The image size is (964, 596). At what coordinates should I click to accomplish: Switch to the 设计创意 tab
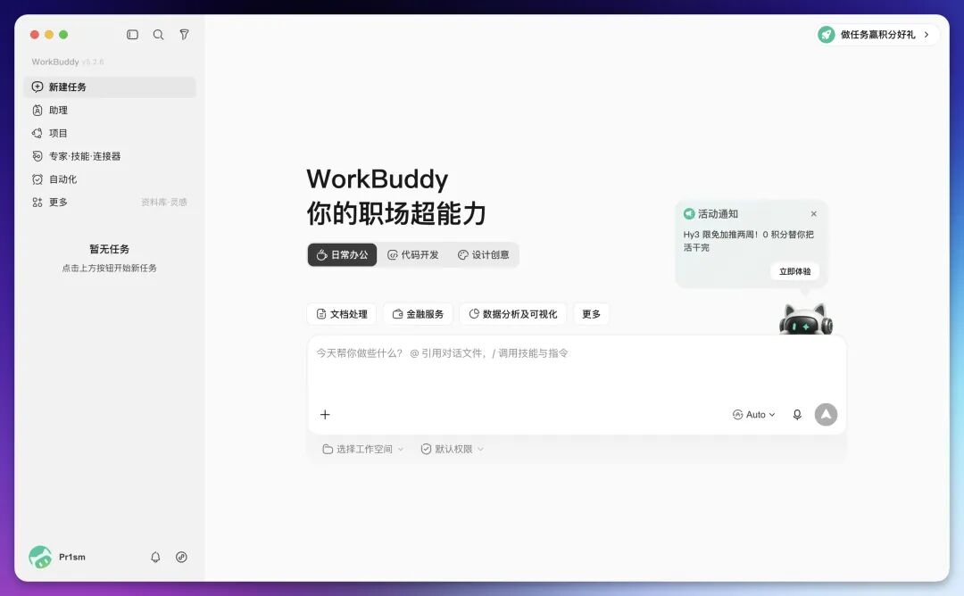[483, 254]
